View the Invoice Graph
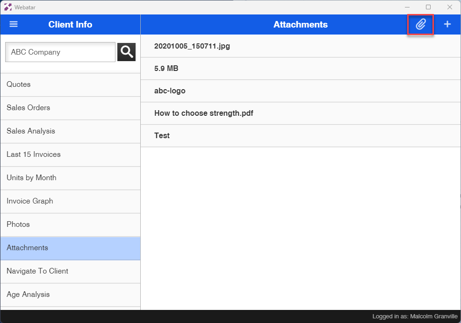Viewport: 461px width, 323px height. [70, 201]
